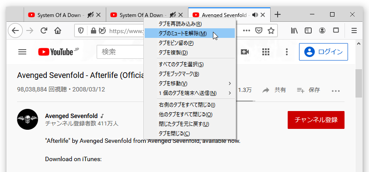Open the page actions three-dot menu

[x=247, y=30]
